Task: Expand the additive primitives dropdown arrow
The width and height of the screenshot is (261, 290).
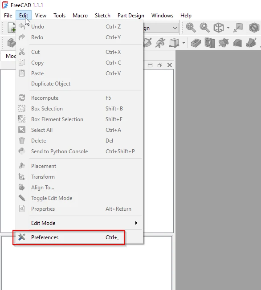Action: [x=184, y=43]
